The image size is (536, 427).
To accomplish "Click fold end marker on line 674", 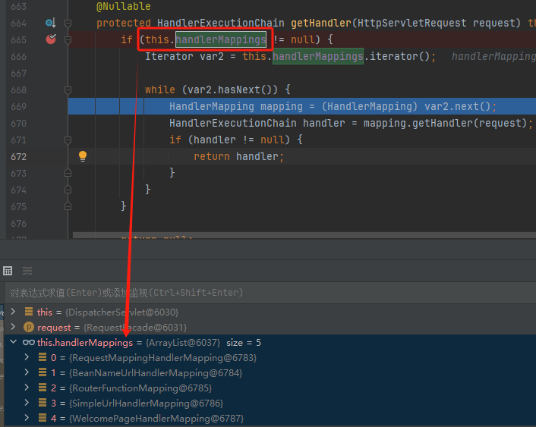I will coord(68,190).
